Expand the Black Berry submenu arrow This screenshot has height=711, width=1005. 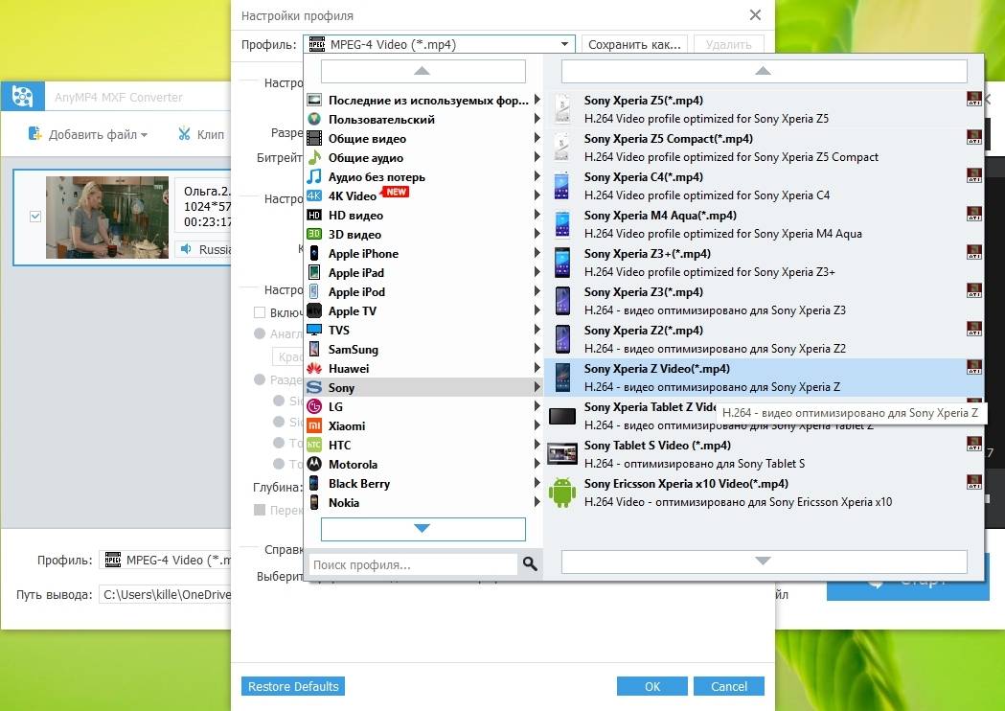[x=537, y=483]
